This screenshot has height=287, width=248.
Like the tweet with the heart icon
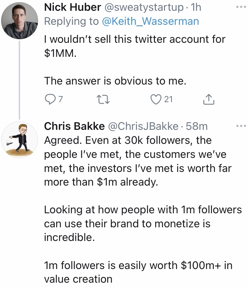point(156,100)
